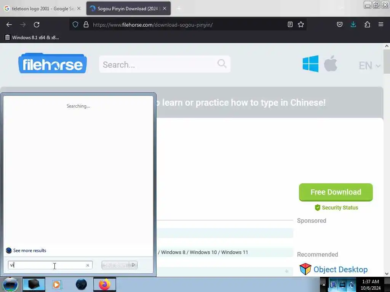Viewport: 390px width, 292px height.
Task: Click the Start orb button
Action: coord(10,284)
